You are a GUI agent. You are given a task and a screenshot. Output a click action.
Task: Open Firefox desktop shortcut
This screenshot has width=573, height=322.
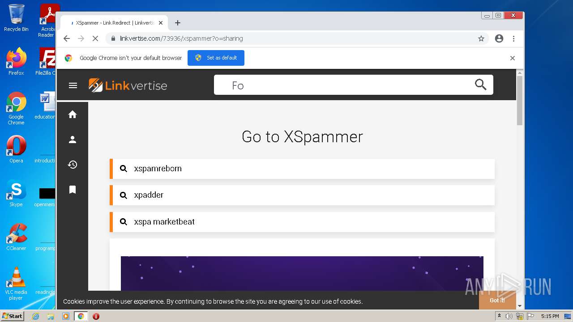coord(16,62)
